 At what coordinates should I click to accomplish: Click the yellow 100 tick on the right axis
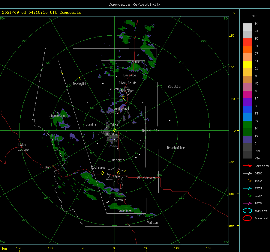tap(232, 67)
